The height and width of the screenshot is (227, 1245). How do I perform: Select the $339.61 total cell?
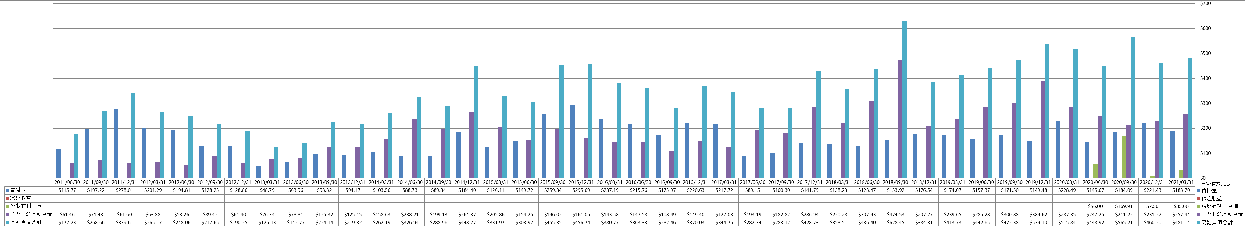tap(124, 222)
